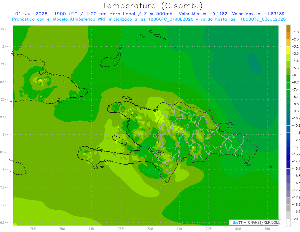The width and height of the screenshot is (300, 232).
Task: Click the '22N' latitude tick label
Action: [4, 29]
